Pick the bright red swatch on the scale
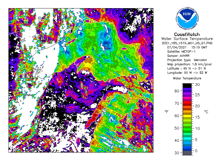 [x=187, y=102]
